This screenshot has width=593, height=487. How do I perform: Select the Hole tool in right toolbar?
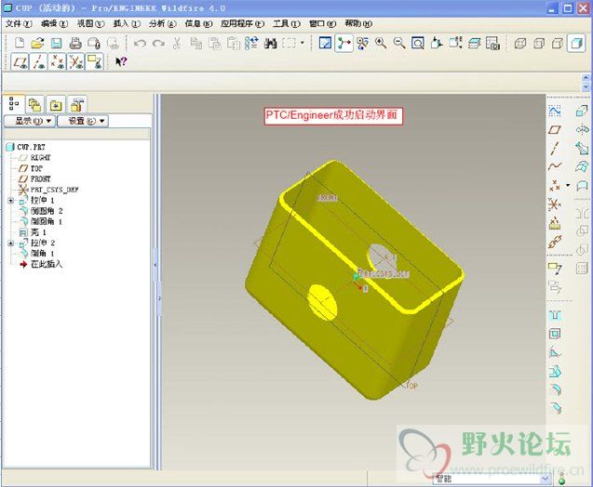tap(555, 315)
